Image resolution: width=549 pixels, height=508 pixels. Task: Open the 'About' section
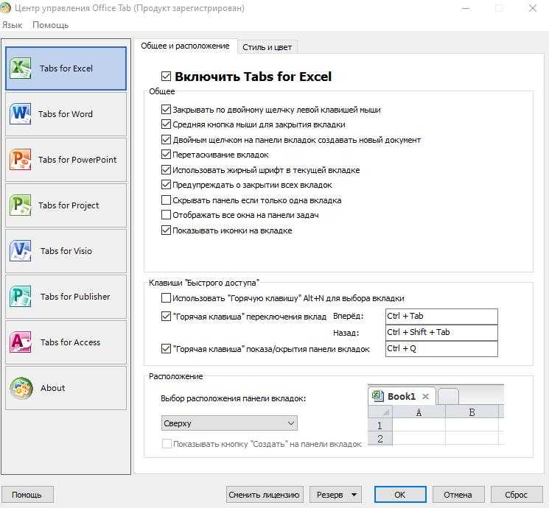point(66,388)
